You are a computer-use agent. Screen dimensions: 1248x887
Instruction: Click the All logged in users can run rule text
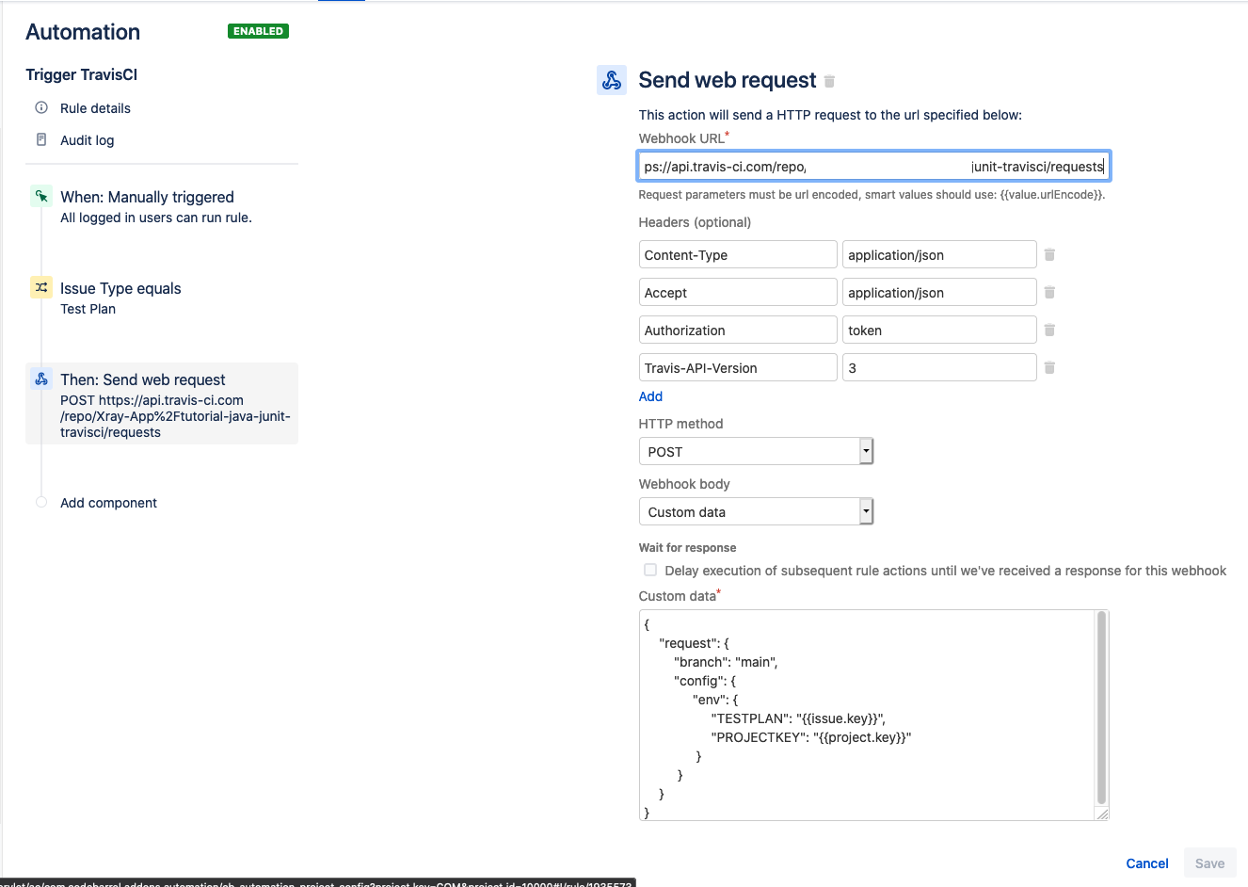(156, 218)
